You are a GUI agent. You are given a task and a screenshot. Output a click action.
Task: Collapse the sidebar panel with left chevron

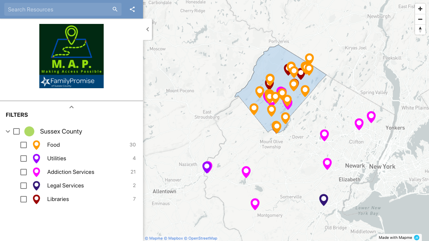tap(148, 29)
